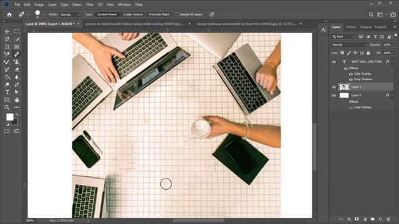399x224 pixels.
Task: Toggle visibility of Layer 0
Action: (x=334, y=95)
